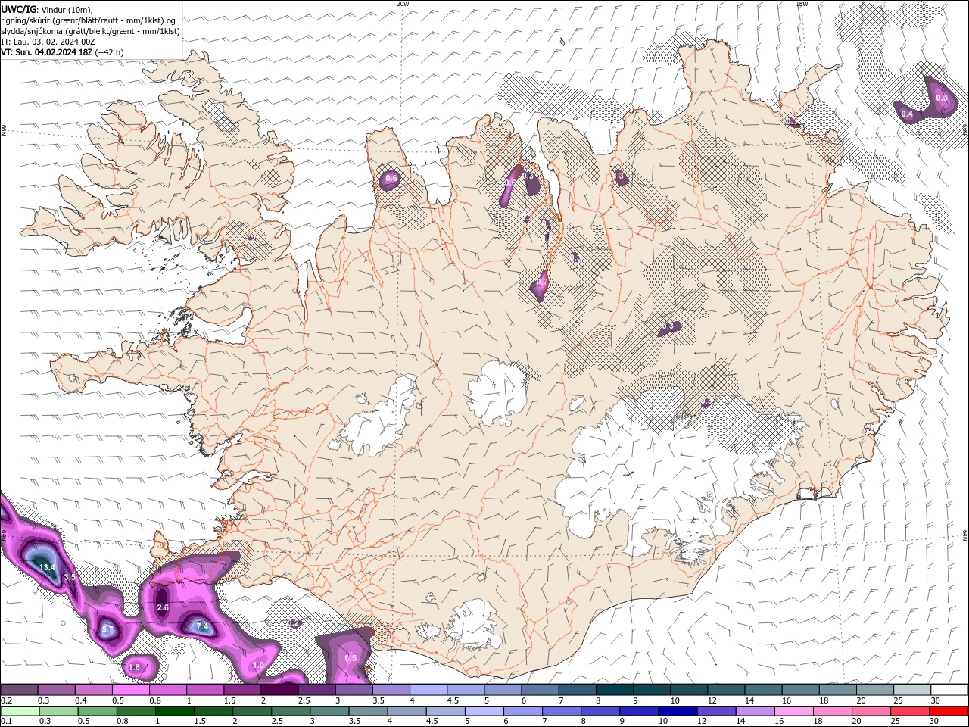Image resolution: width=969 pixels, height=727 pixels.
Task: Click the 7.4 precipitation value on the map
Action: [201, 627]
